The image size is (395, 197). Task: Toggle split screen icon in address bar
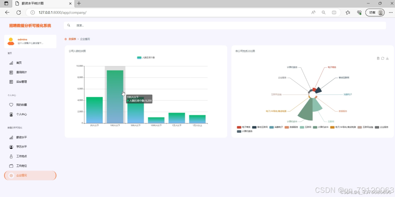coord(334,12)
